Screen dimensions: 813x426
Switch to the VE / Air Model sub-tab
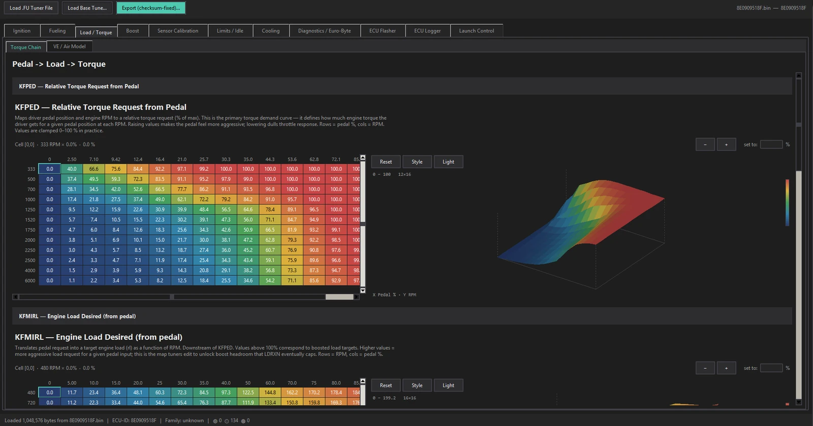click(x=70, y=46)
